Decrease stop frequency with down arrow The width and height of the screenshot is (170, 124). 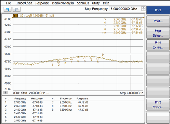tap(143, 10)
